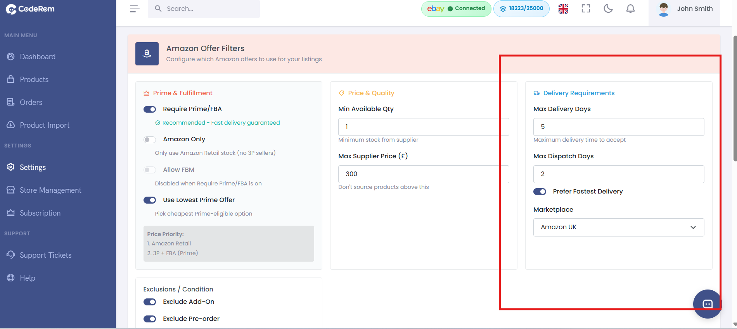
Task: Click the Price Priority info box
Action: click(x=229, y=243)
